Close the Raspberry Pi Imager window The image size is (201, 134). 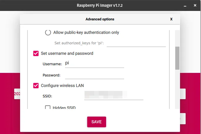tap(194, 5)
